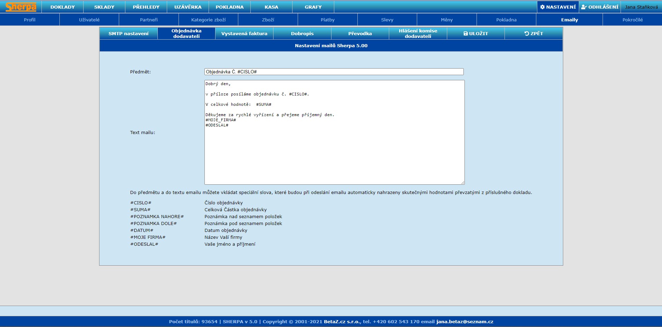Grab the textarea resize handle
The height and width of the screenshot is (327, 662).
(462, 182)
